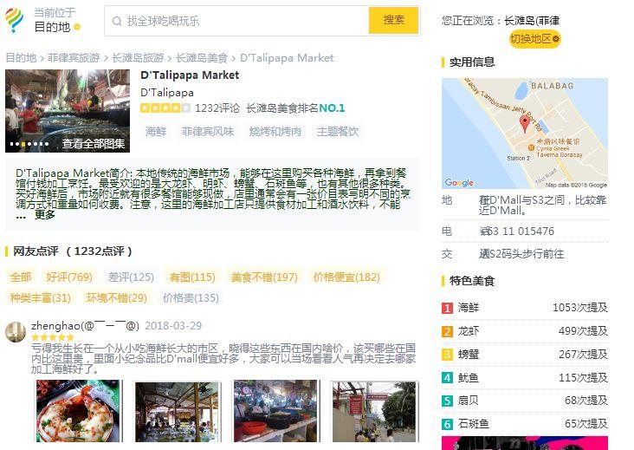Select the 好评(769) review filter
This screenshot has width=634, height=450.
(x=69, y=277)
